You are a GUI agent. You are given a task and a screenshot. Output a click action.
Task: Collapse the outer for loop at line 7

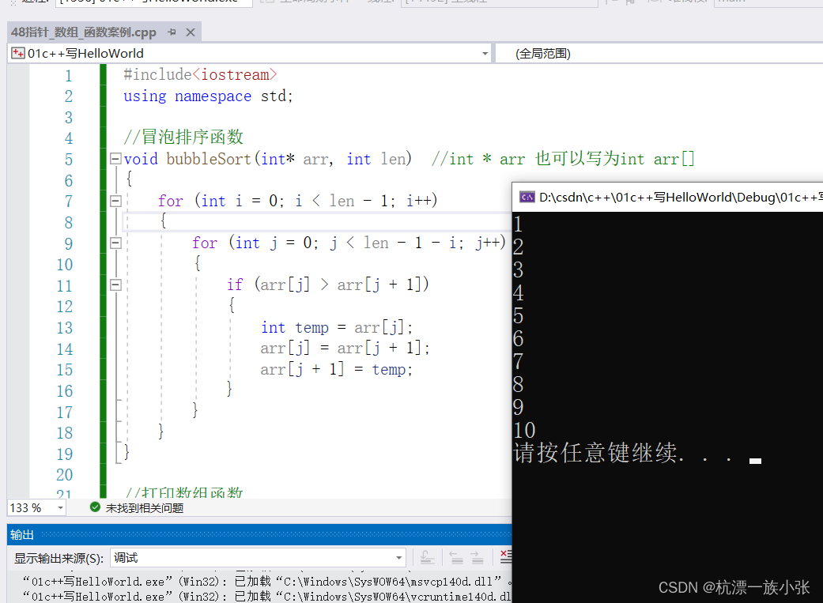[115, 201]
